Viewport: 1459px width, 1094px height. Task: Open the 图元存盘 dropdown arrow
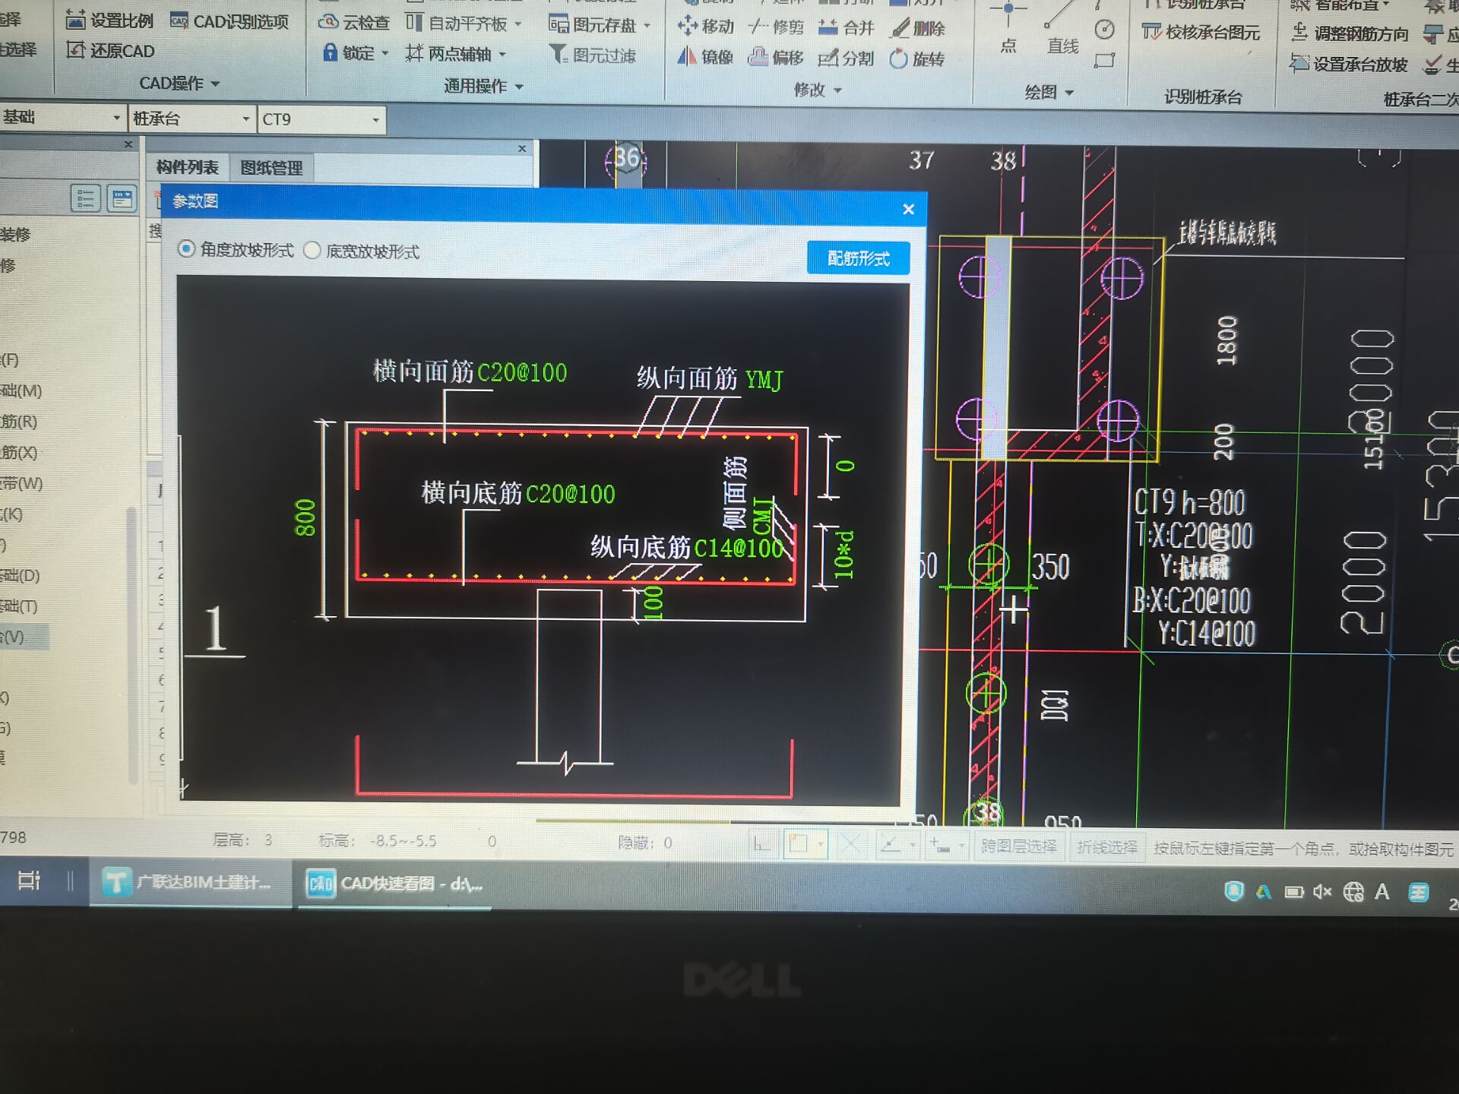[647, 26]
